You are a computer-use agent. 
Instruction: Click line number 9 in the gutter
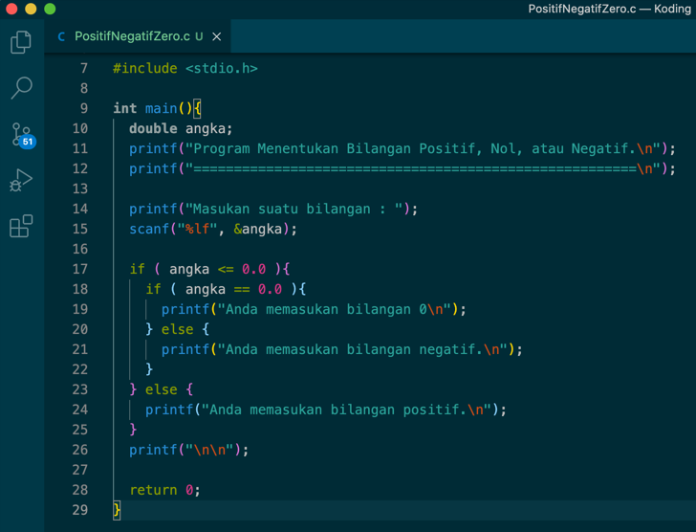(x=83, y=108)
